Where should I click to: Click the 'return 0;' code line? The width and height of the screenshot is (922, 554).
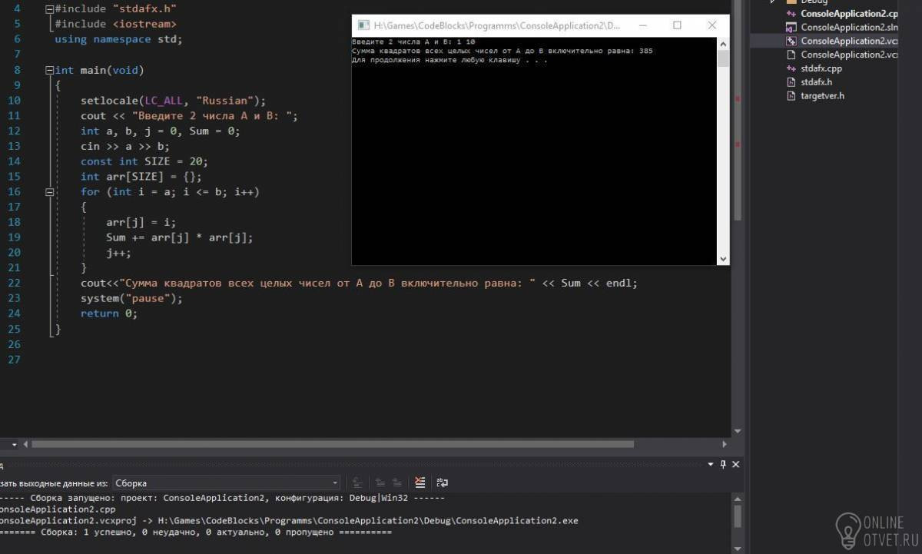coord(109,313)
